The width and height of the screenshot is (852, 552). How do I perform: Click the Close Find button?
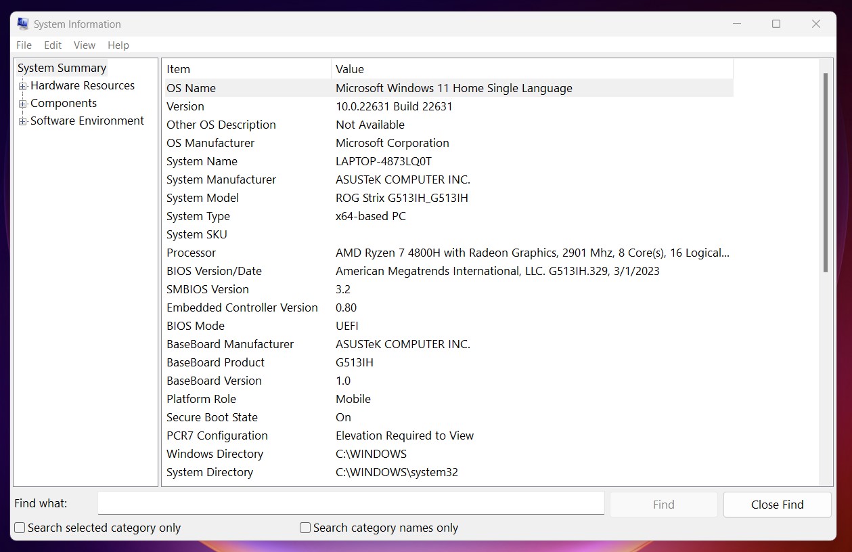click(777, 505)
